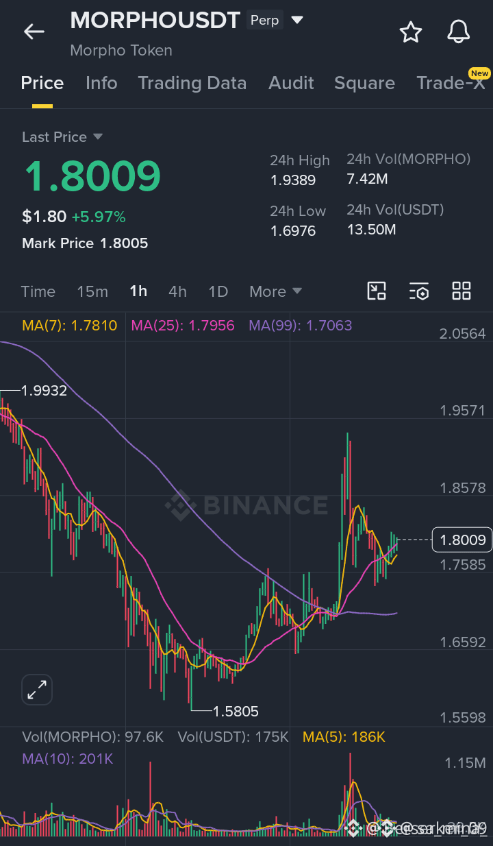Add MORPHOUSDT to favorites with star icon
The width and height of the screenshot is (493, 846).
tap(410, 32)
